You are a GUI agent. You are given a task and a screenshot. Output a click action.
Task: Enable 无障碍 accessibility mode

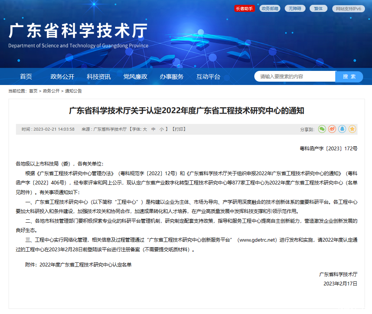295,9
